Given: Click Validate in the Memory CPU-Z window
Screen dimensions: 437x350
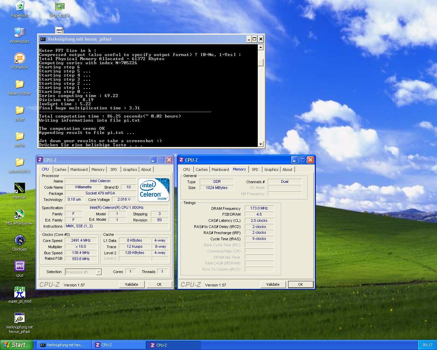Looking at the screenshot, I should pos(273,284).
